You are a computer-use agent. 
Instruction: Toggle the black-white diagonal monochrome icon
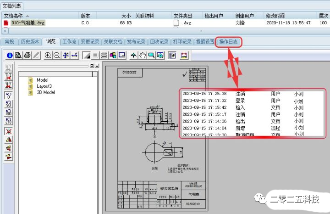pos(86,56)
